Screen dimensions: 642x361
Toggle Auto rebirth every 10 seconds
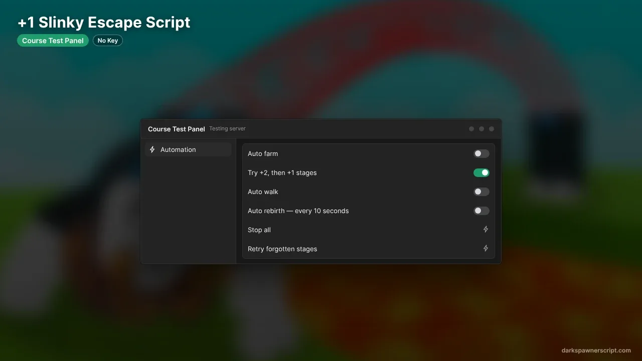click(x=481, y=211)
